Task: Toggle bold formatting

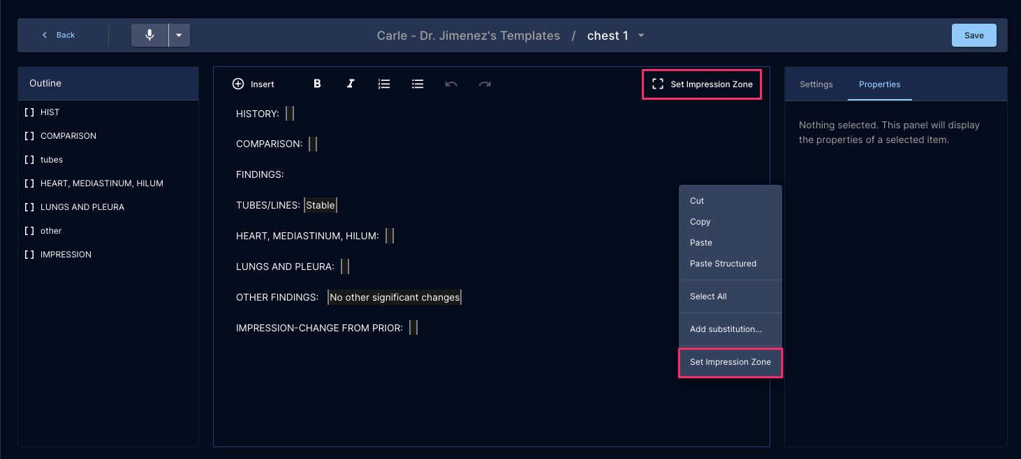Action: [317, 84]
